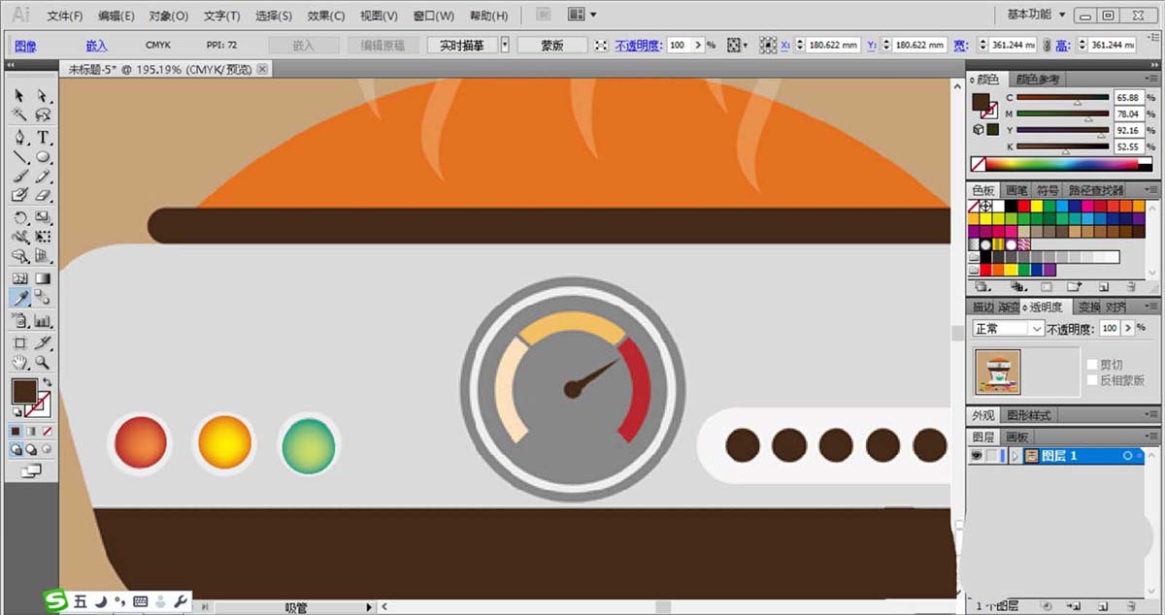The height and width of the screenshot is (615, 1165).
Task: Click the 嵌入 button in control bar
Action: pos(304,46)
